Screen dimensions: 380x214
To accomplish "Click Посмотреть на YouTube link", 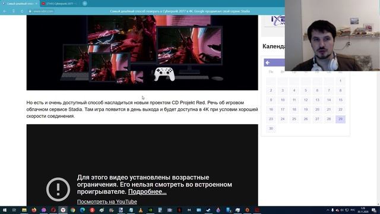I will click(107, 202).
